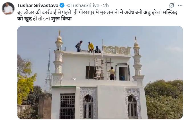Click the 2h timestamp
The height and width of the screenshot is (120, 184).
coord(106,5)
